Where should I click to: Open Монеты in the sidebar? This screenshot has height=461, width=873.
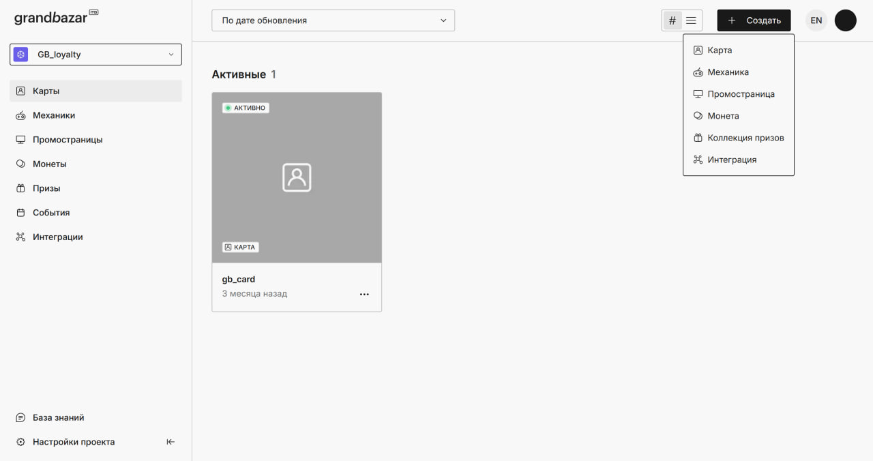[95, 164]
